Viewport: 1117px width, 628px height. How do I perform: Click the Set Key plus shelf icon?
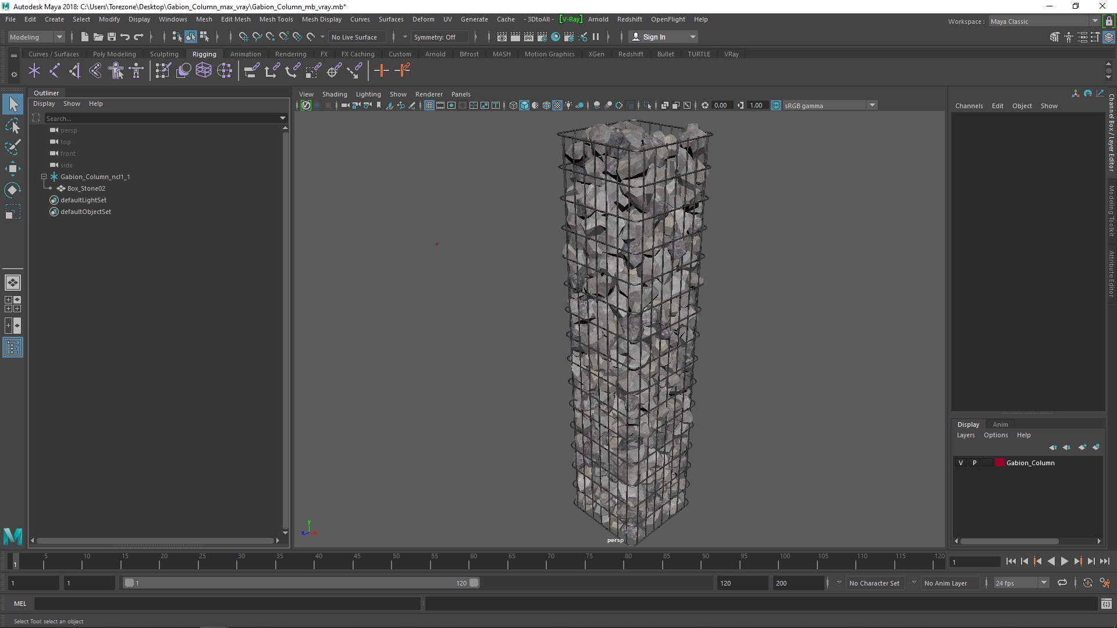[x=382, y=71]
